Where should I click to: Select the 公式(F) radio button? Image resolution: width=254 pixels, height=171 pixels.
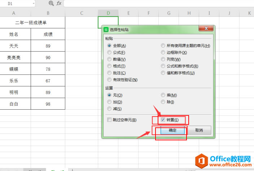tap(109, 52)
